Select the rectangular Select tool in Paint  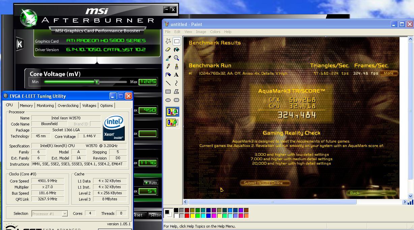(x=177, y=41)
